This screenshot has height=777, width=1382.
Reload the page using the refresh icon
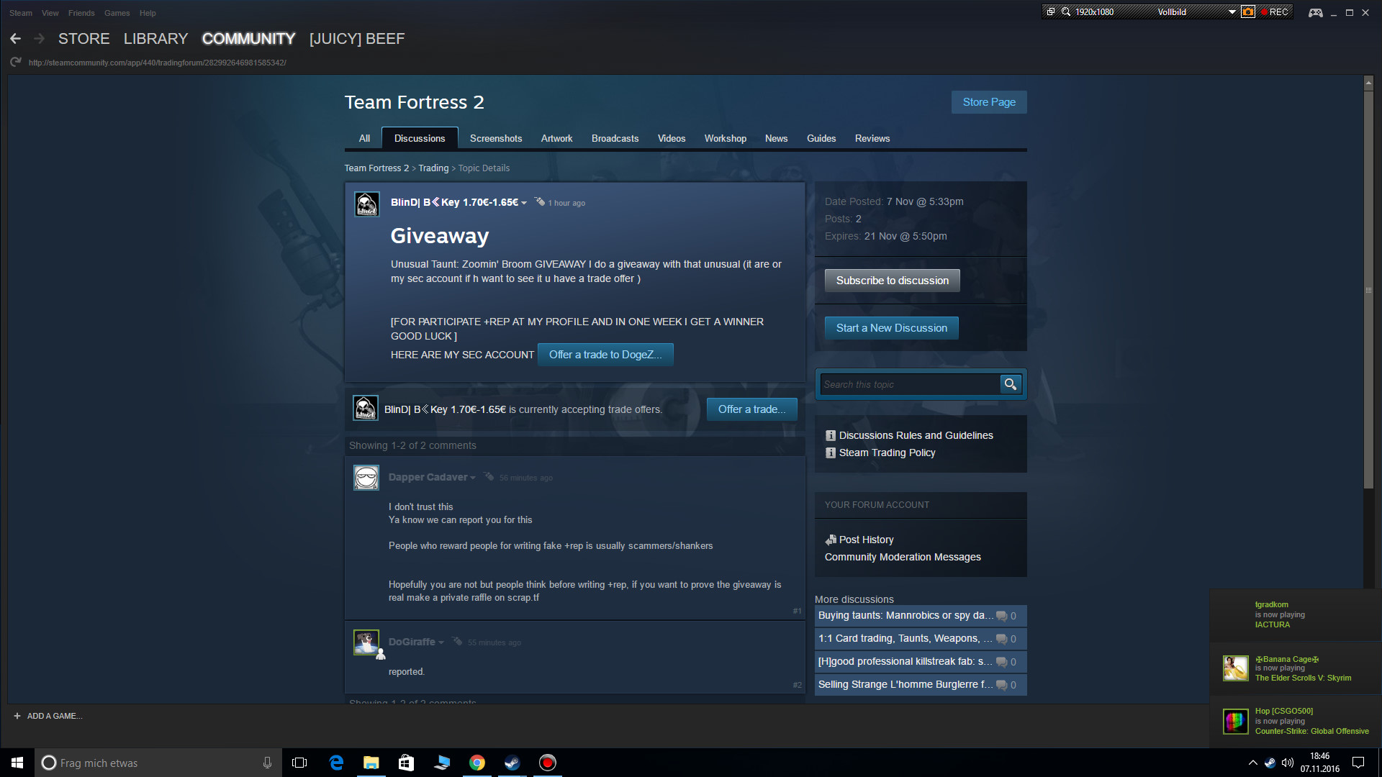click(16, 63)
